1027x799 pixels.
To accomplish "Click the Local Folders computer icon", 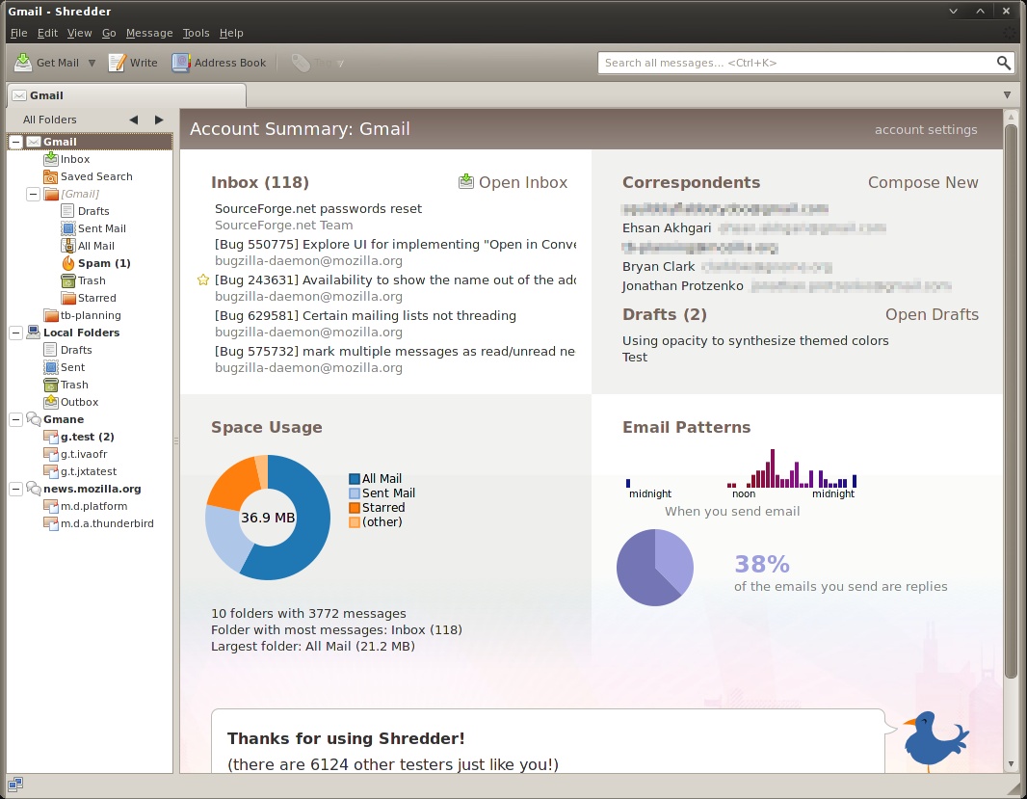I will (34, 333).
